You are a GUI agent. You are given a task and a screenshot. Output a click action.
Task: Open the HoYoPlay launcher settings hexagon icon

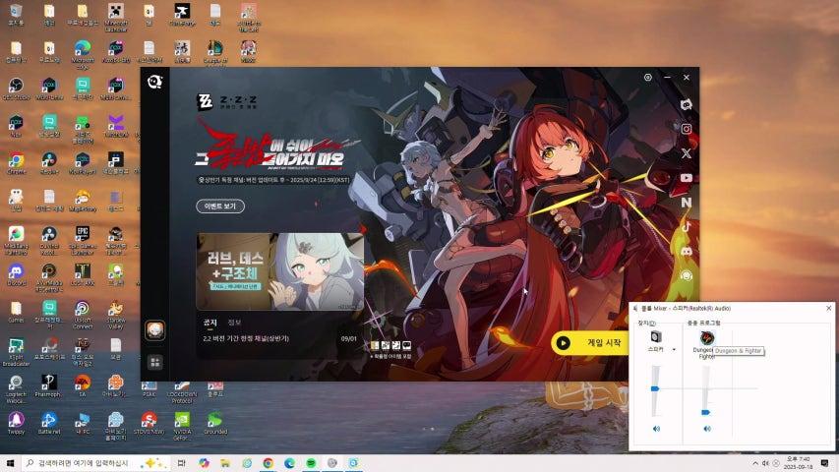click(648, 78)
